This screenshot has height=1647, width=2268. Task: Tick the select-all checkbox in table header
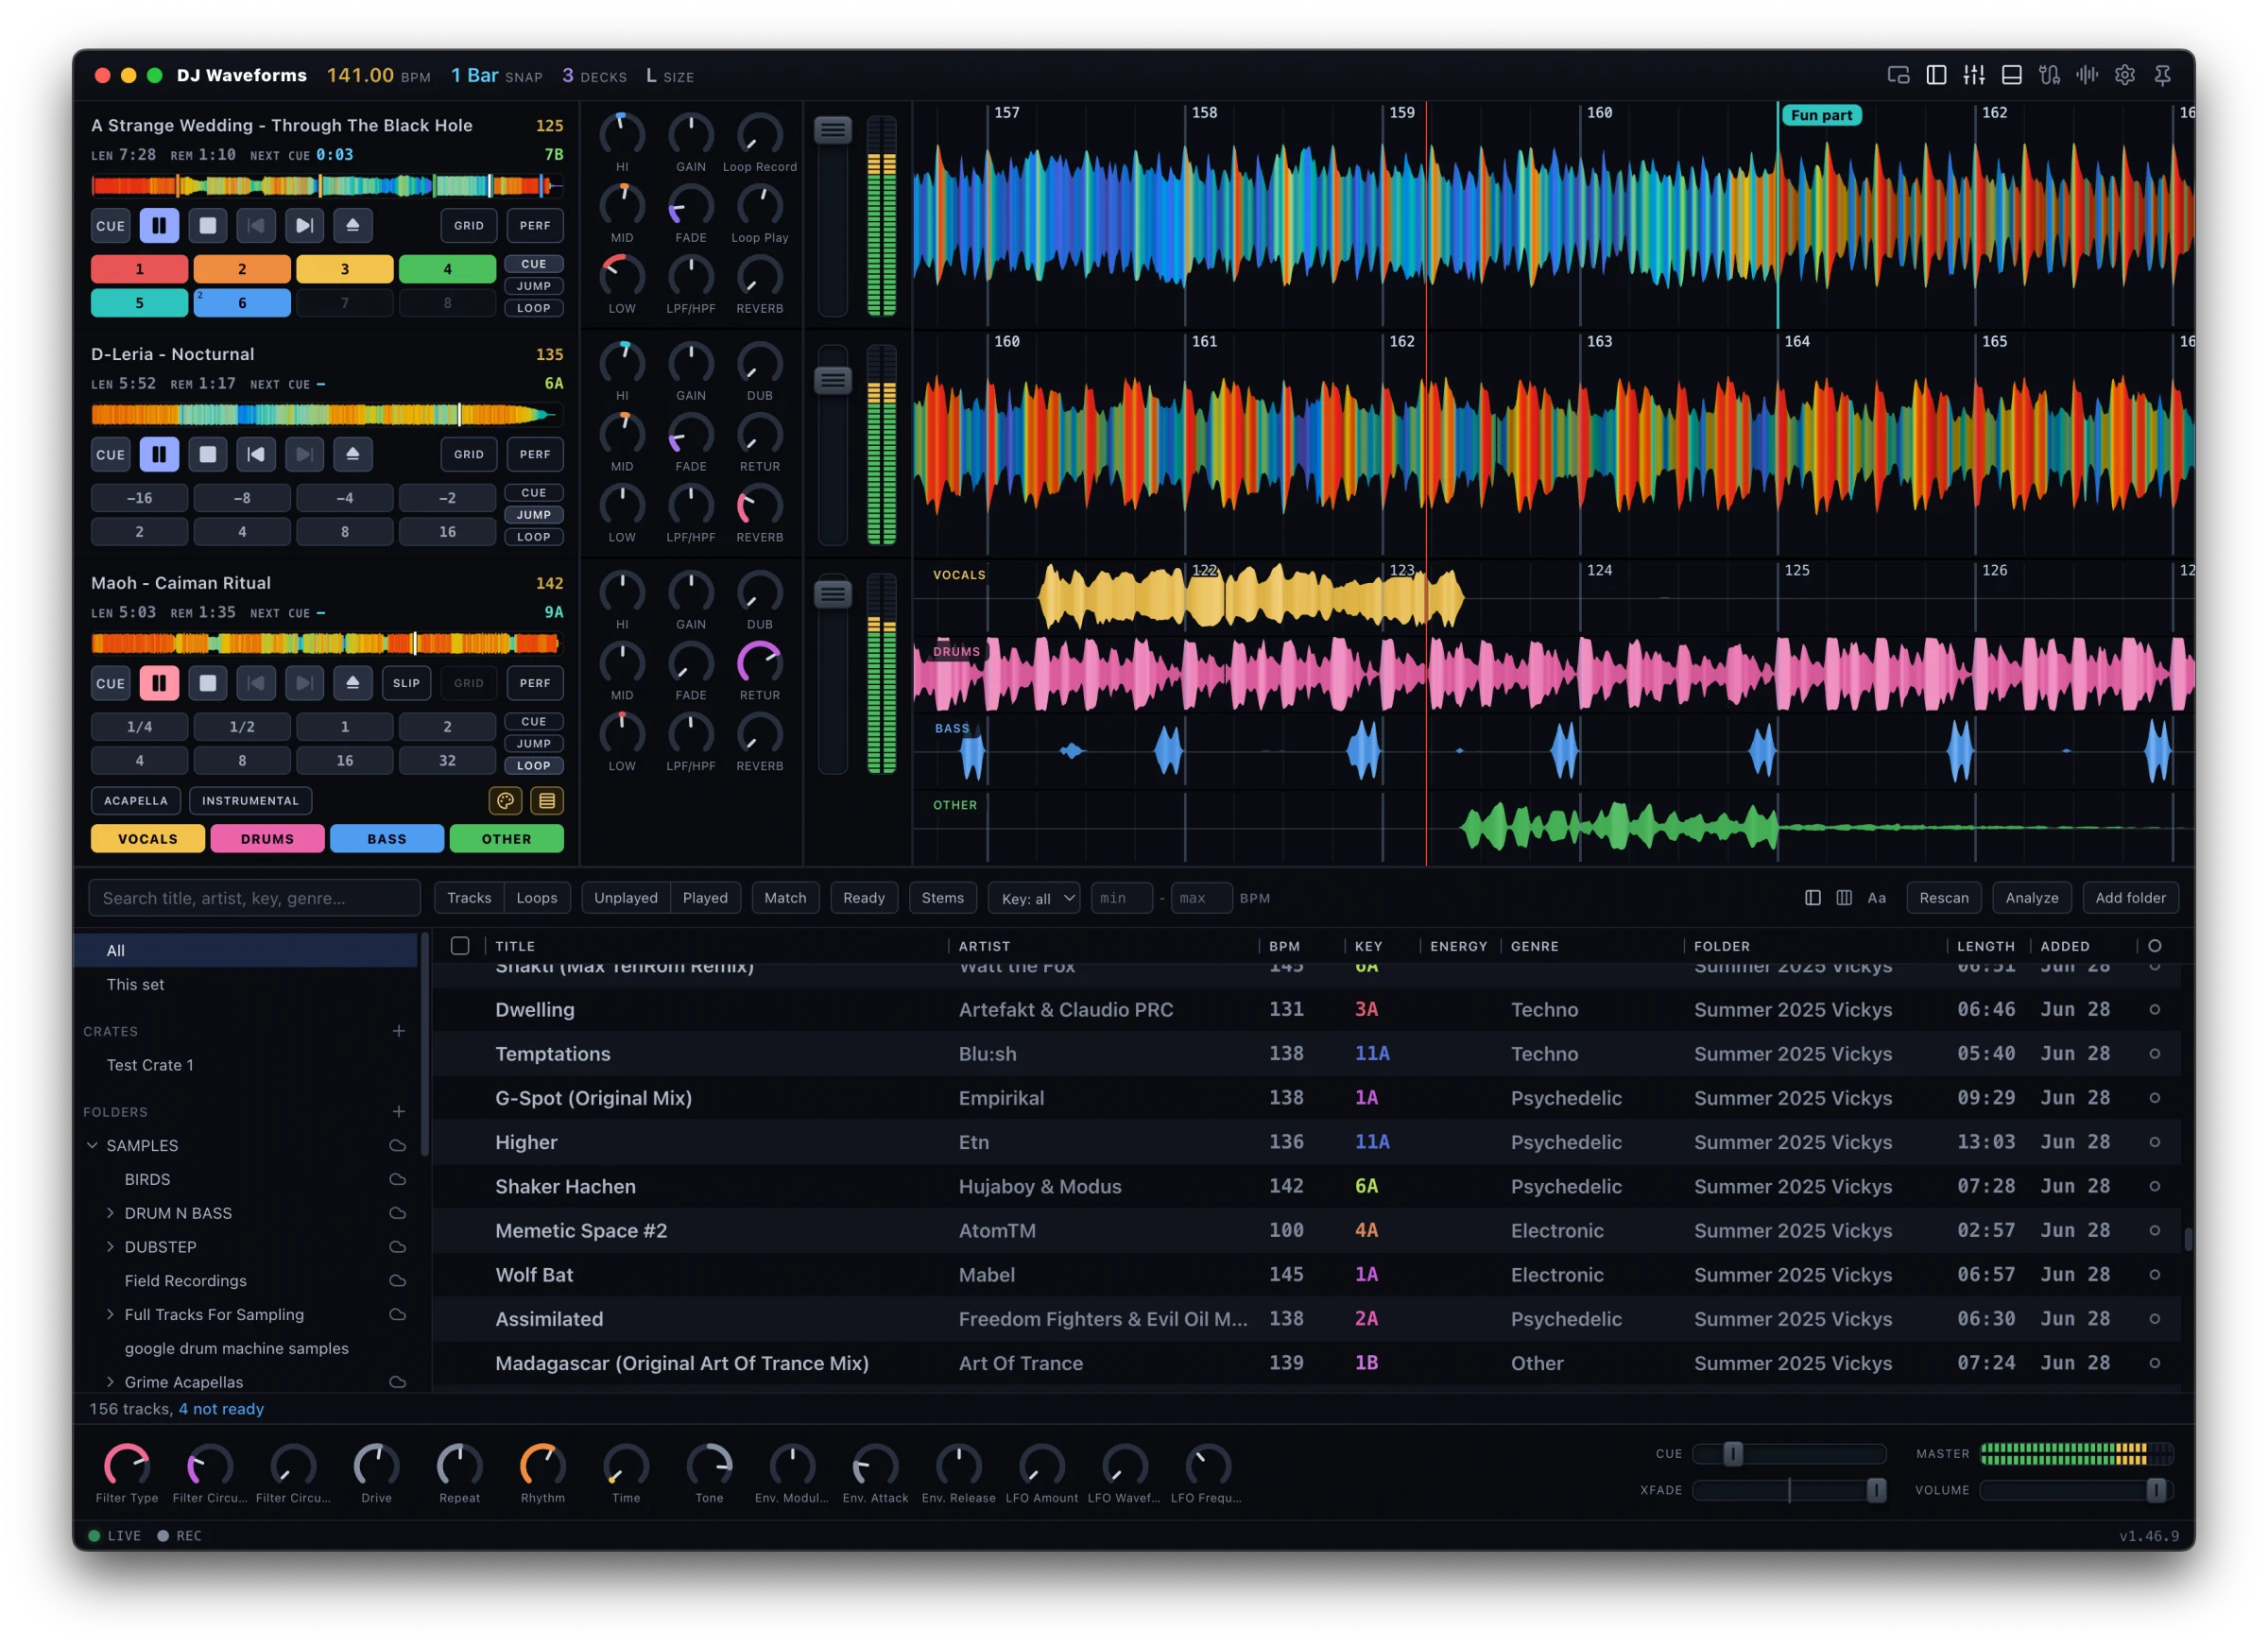coord(460,946)
